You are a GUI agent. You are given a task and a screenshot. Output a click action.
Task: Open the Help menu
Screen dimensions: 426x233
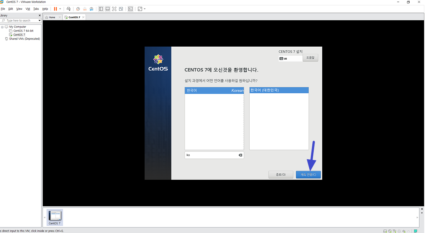click(45, 9)
